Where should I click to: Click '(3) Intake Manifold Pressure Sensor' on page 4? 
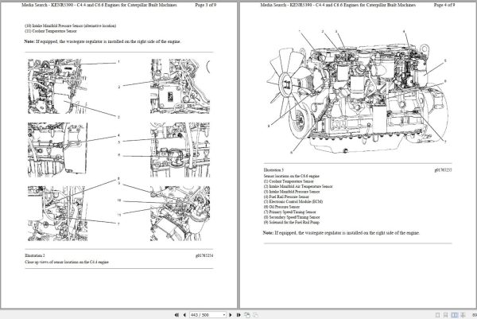(x=292, y=192)
